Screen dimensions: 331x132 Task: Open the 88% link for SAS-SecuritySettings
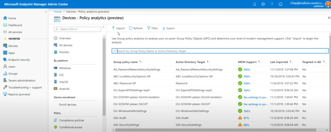pyautogui.click(x=246, y=125)
